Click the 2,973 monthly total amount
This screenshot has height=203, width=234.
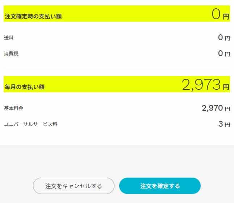click(x=201, y=85)
